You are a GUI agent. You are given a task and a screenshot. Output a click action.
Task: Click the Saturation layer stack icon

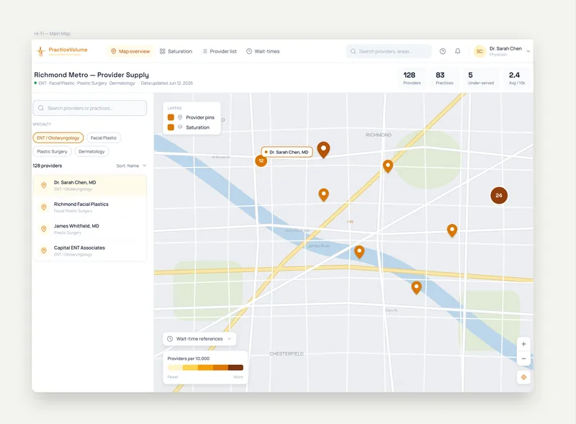click(180, 127)
